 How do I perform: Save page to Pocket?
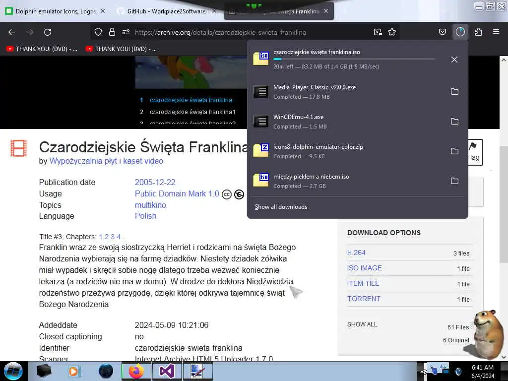coord(443,32)
